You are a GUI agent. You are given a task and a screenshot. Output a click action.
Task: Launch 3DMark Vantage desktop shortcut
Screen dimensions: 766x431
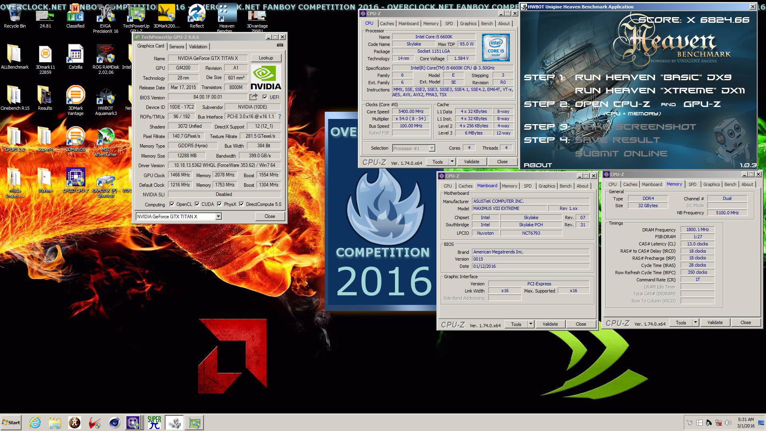(75, 101)
